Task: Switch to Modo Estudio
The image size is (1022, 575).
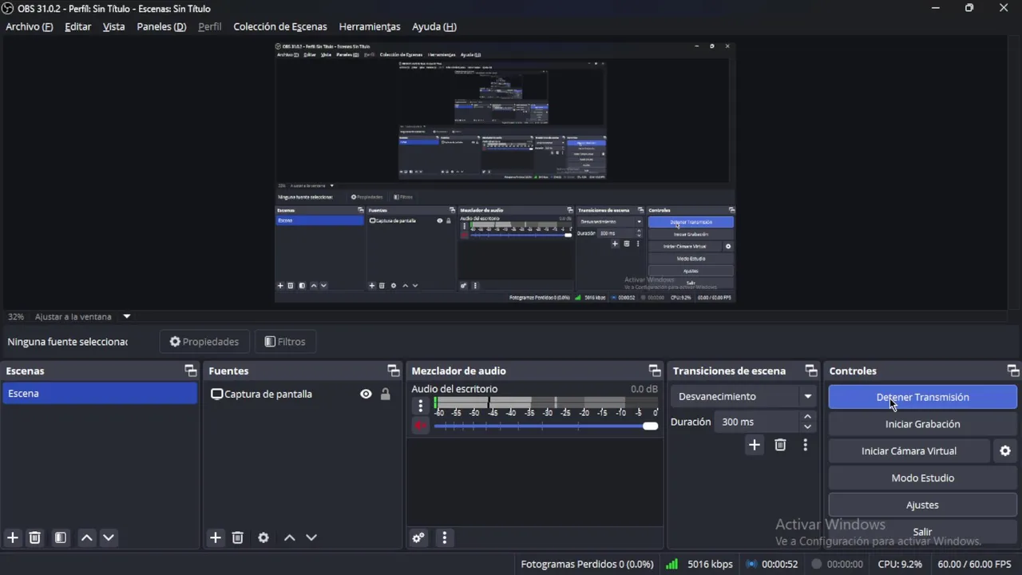Action: (x=922, y=478)
